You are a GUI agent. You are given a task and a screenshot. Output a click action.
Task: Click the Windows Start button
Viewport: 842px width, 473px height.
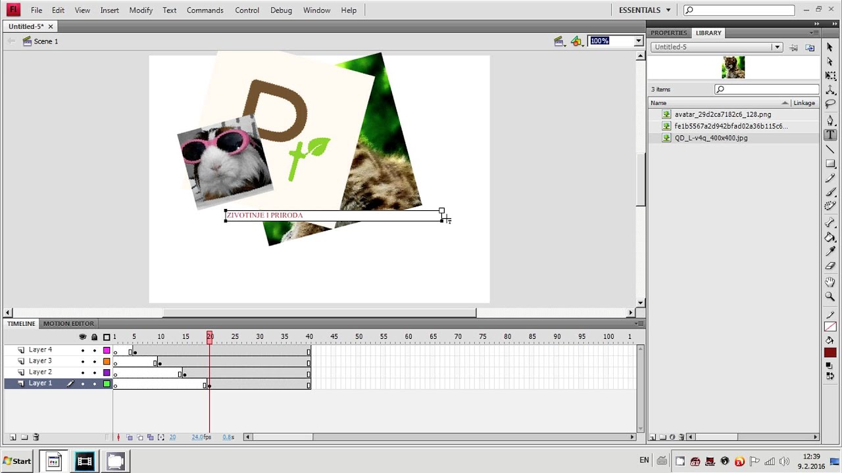click(17, 461)
